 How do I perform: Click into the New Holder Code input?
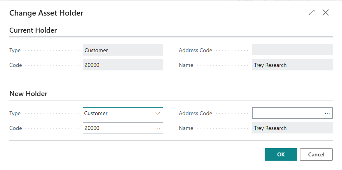[117, 128]
